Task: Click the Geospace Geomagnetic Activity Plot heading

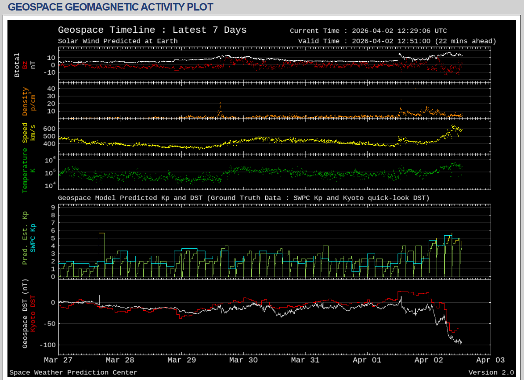Action: (111, 7)
